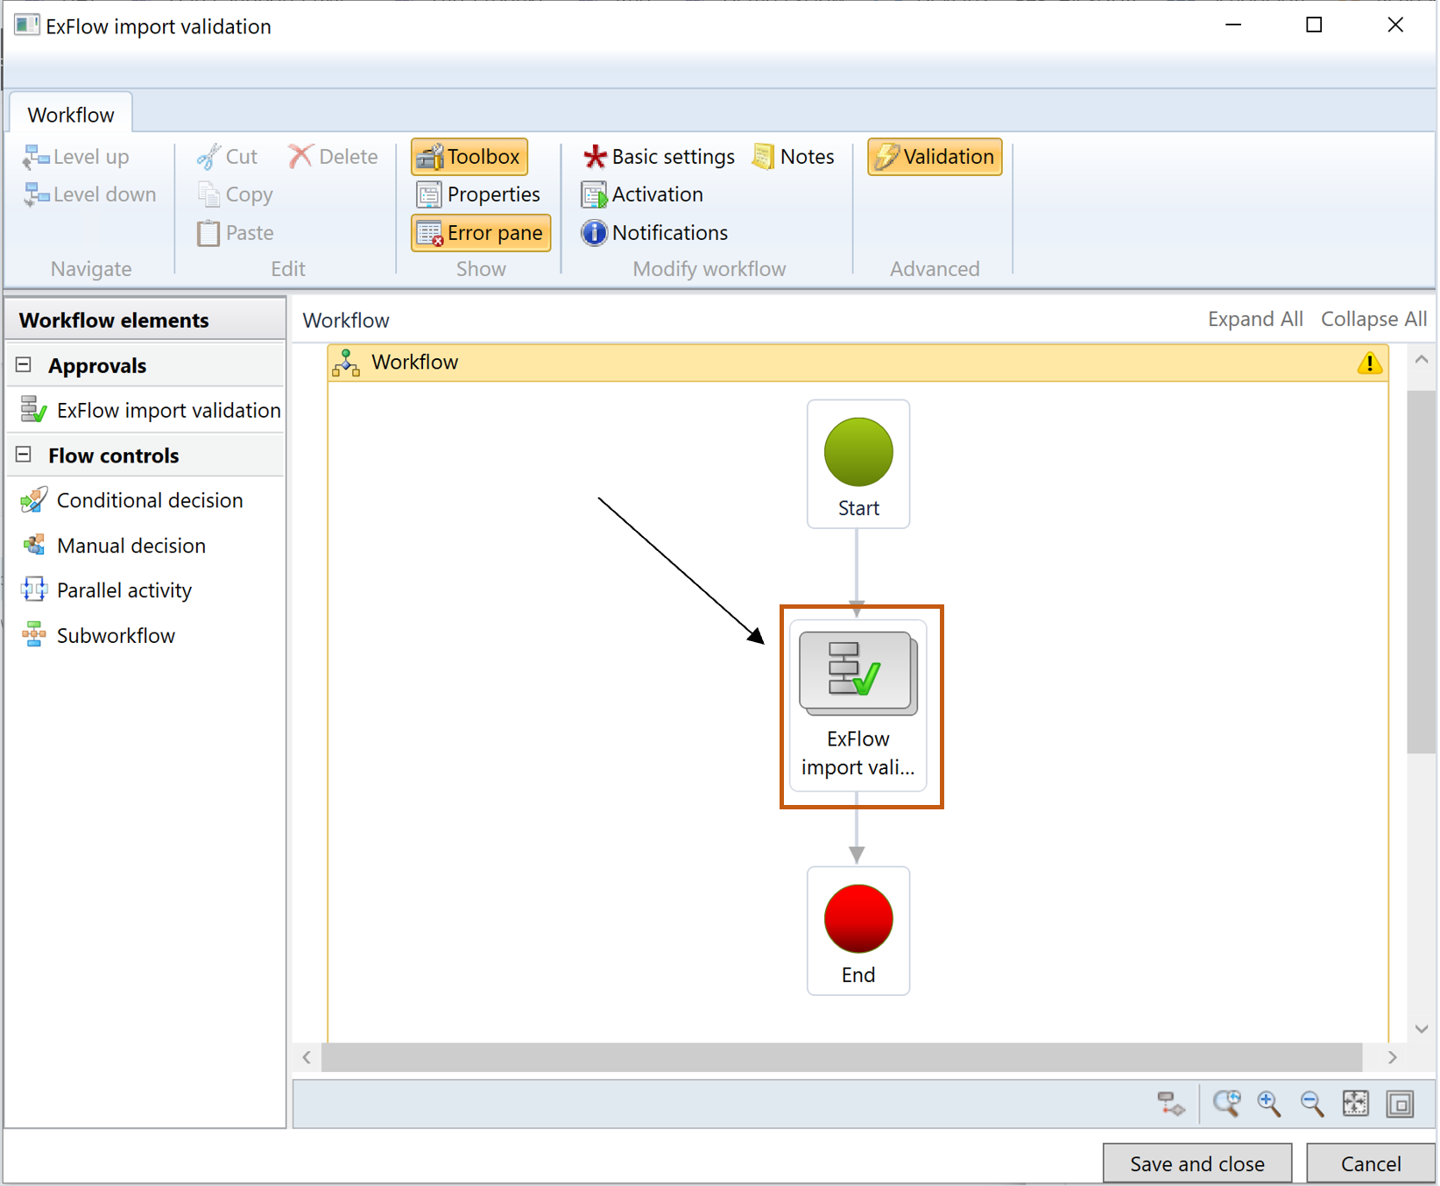Select the Parallel activity element

point(107,590)
